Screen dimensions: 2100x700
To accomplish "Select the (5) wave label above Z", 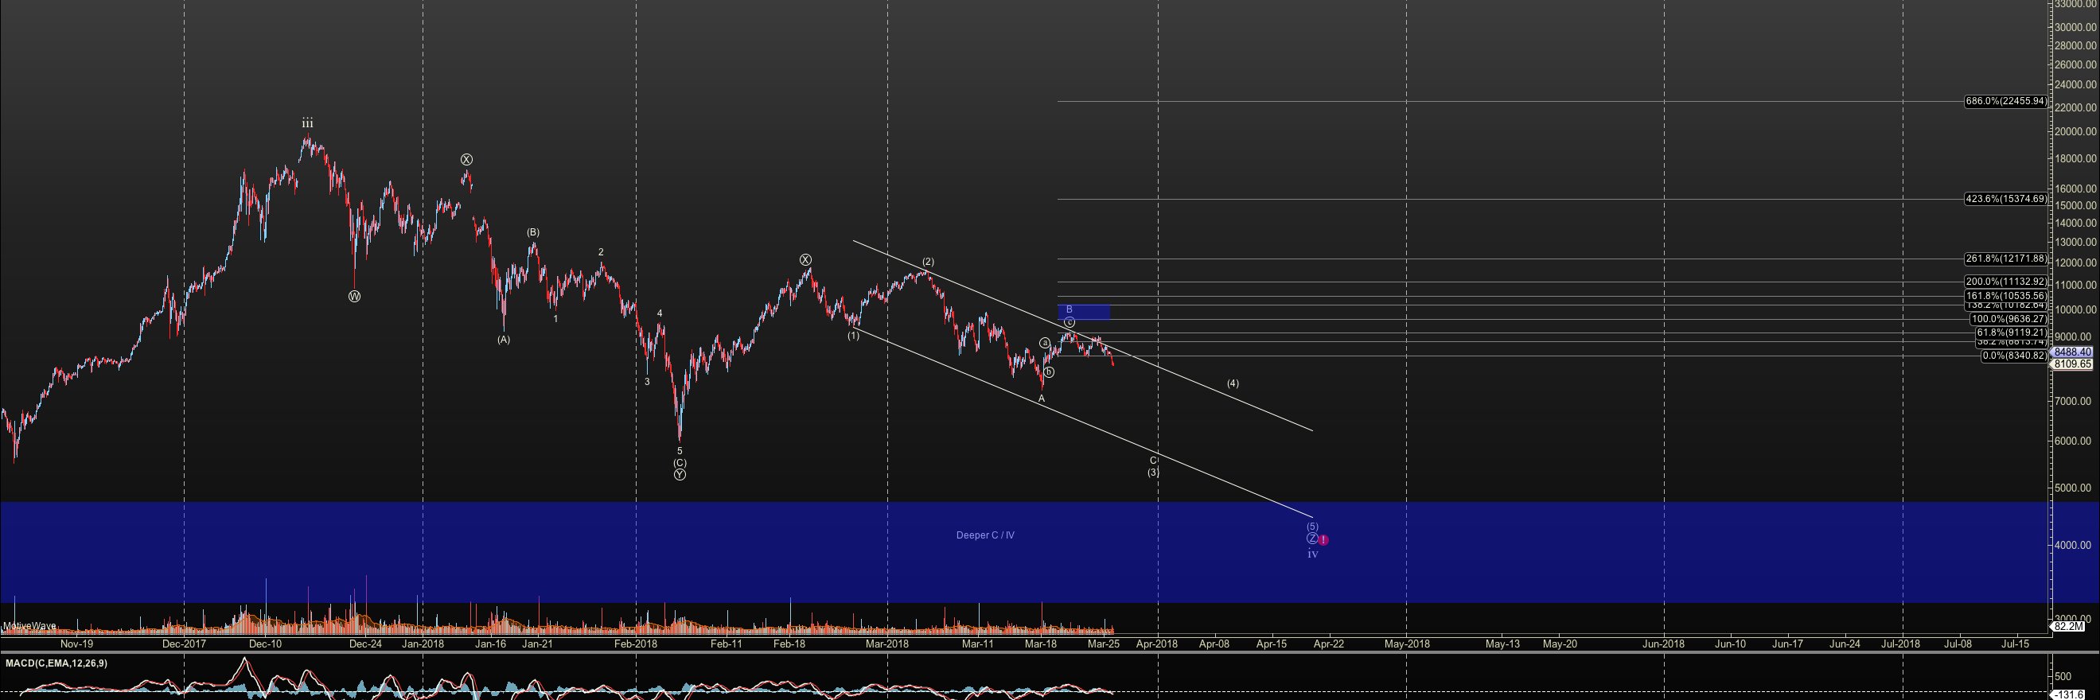I will click(x=1312, y=527).
